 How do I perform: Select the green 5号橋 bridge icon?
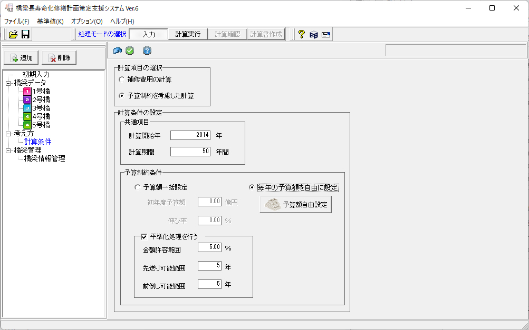tap(27, 125)
